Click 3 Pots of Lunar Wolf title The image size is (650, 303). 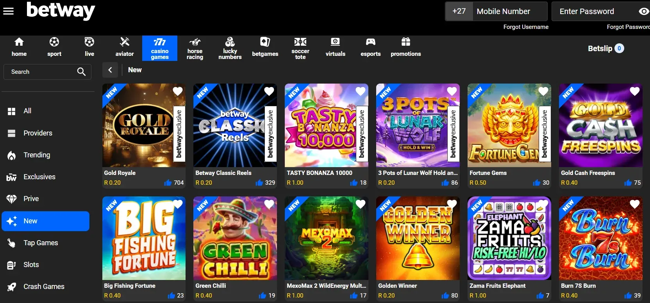tap(418, 173)
